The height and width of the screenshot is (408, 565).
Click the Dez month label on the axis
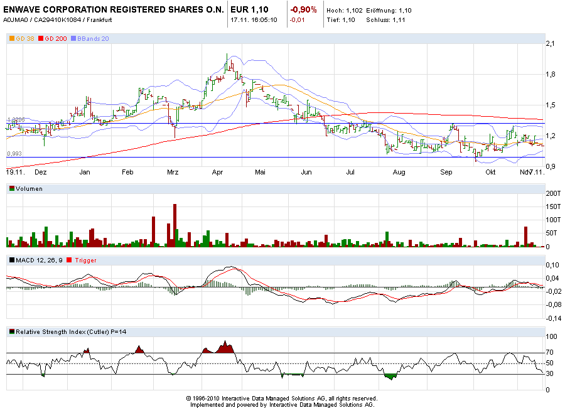(40, 172)
